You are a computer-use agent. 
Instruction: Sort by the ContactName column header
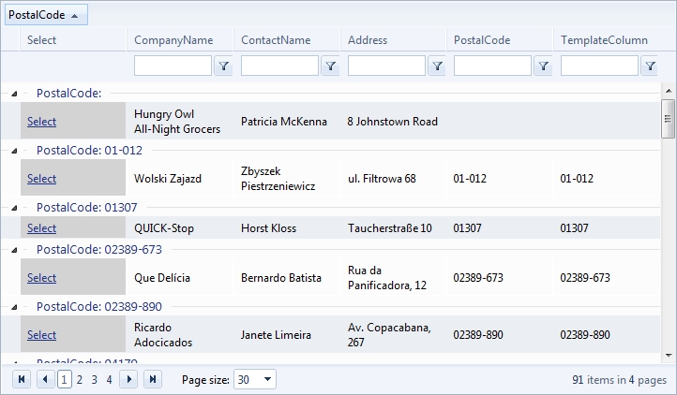[276, 40]
